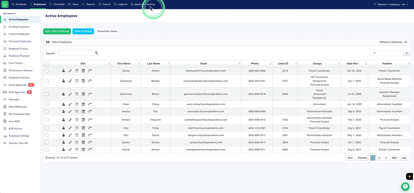This screenshot has height=193, width=414.
Task: Tick the select-all checkbox in the table header
Action: pos(47,64)
